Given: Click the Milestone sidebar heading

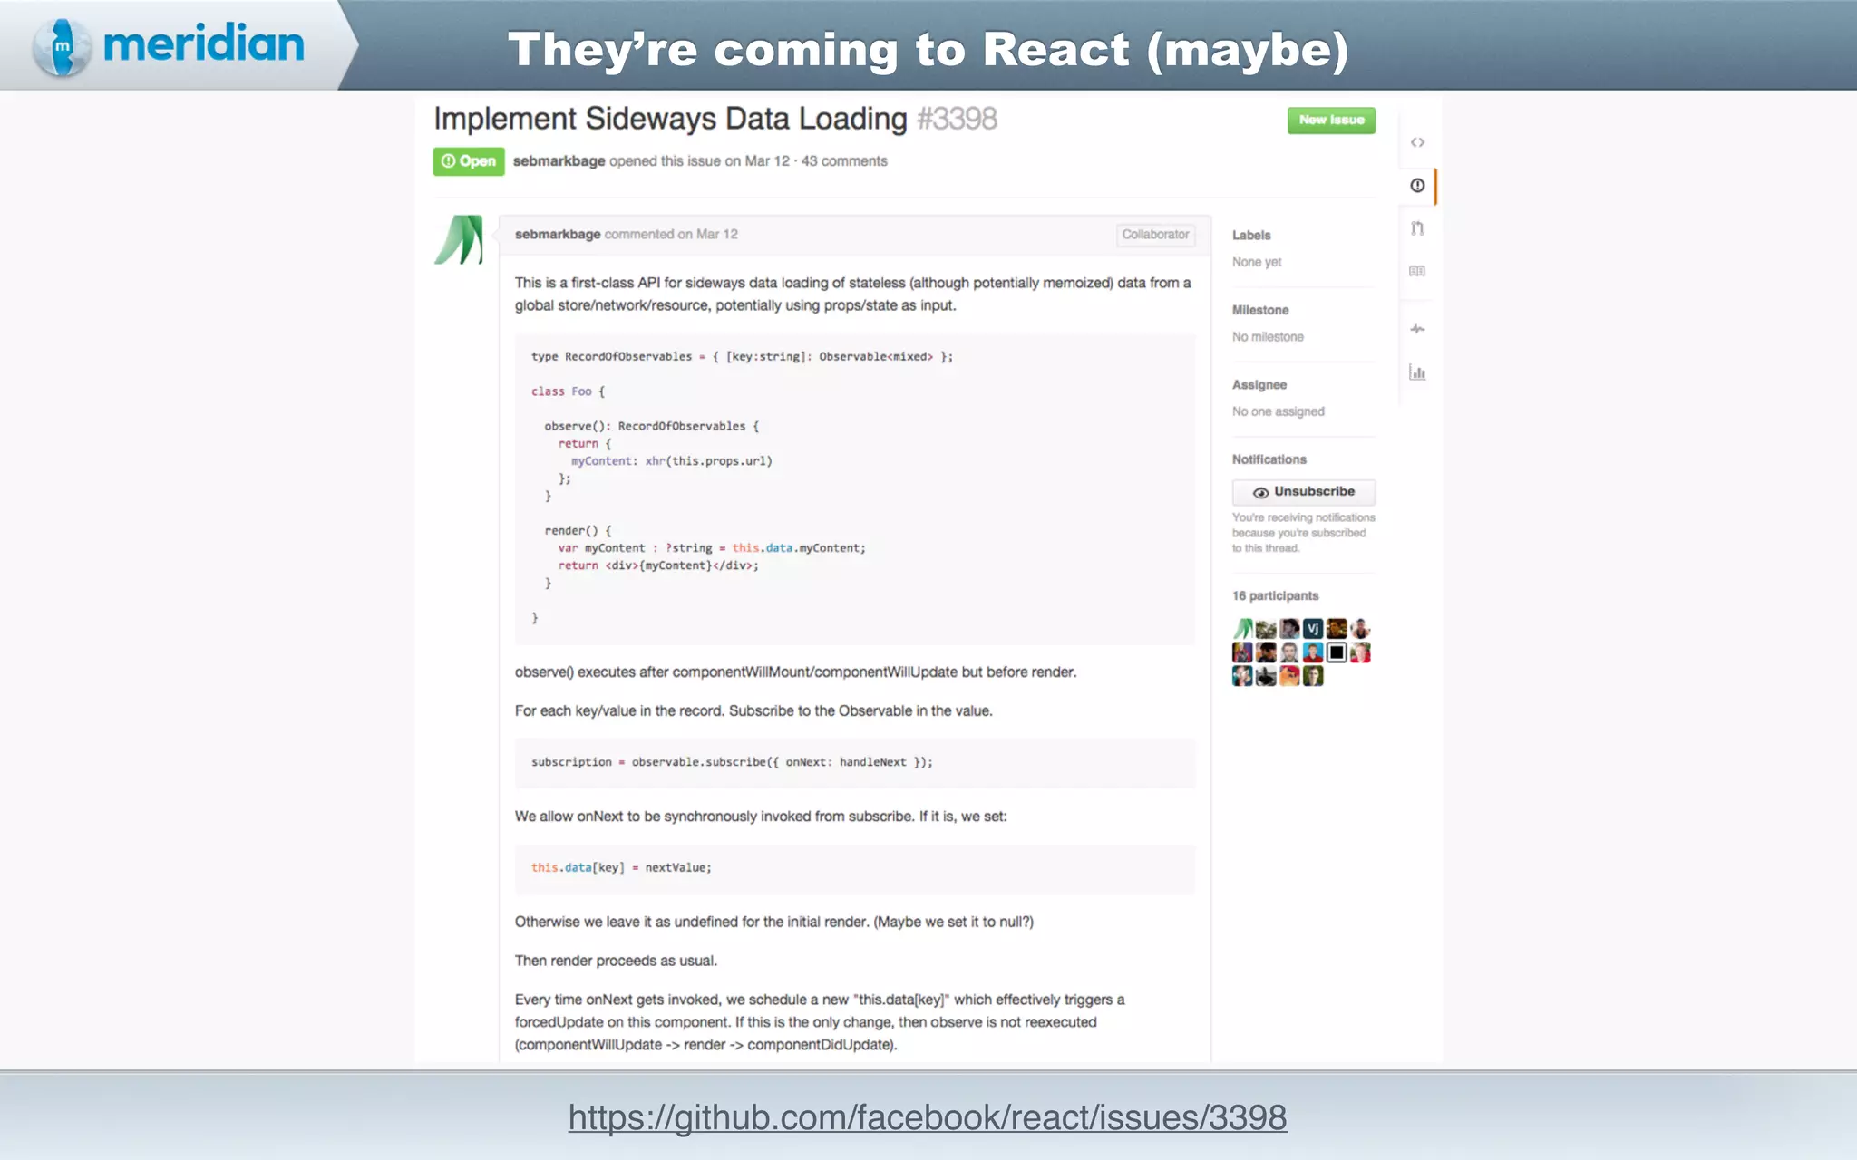Looking at the screenshot, I should coord(1260,310).
